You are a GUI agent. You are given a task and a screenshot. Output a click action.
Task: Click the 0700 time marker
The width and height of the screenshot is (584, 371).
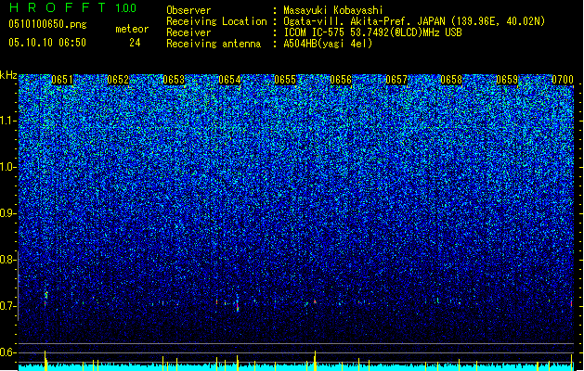click(x=563, y=80)
